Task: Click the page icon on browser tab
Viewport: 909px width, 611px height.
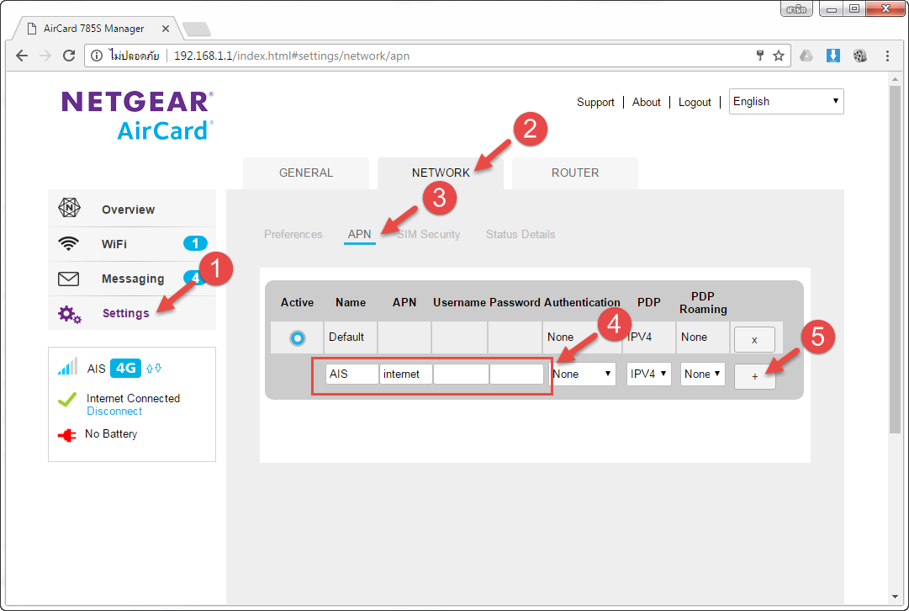Action: pyautogui.click(x=33, y=29)
